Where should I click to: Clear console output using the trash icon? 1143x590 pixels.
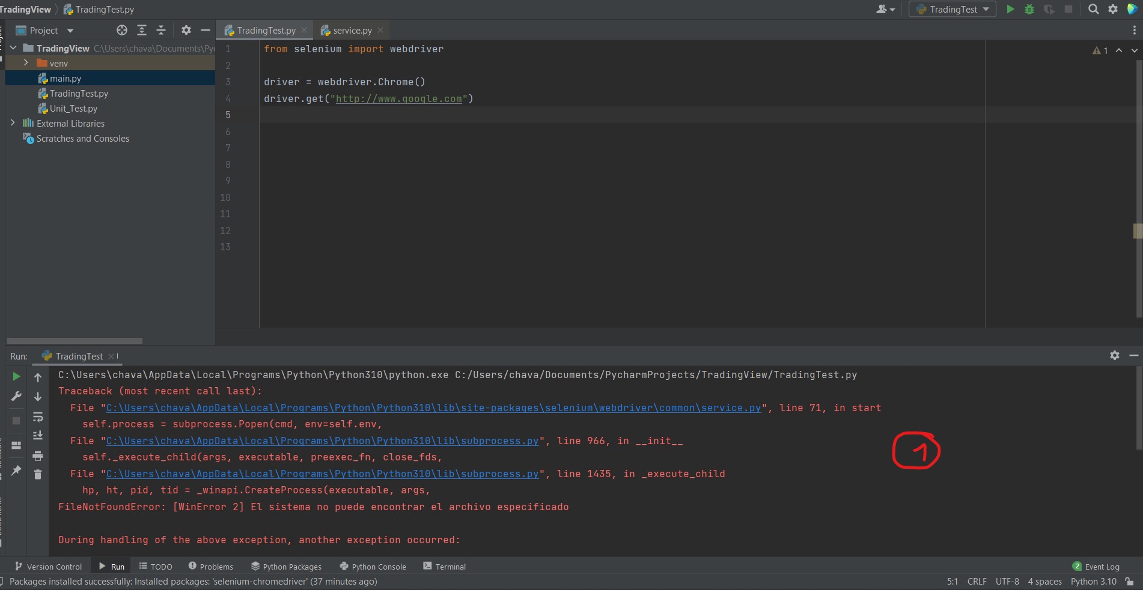pos(38,475)
